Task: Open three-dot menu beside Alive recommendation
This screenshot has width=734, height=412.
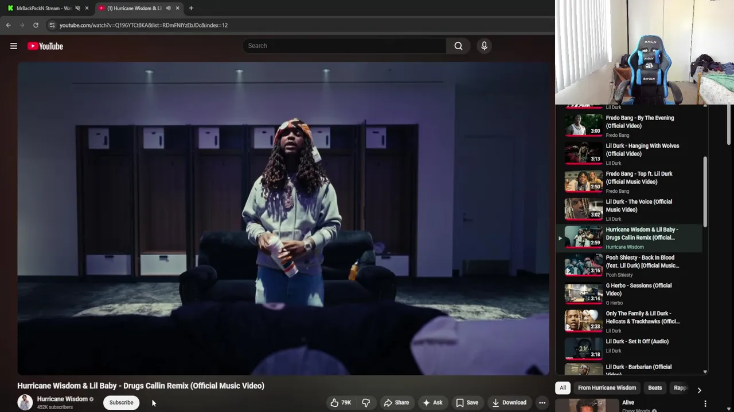Action: click(x=705, y=403)
